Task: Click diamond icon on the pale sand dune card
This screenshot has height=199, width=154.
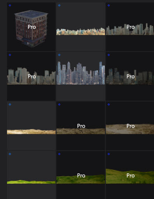Action: [10, 104]
